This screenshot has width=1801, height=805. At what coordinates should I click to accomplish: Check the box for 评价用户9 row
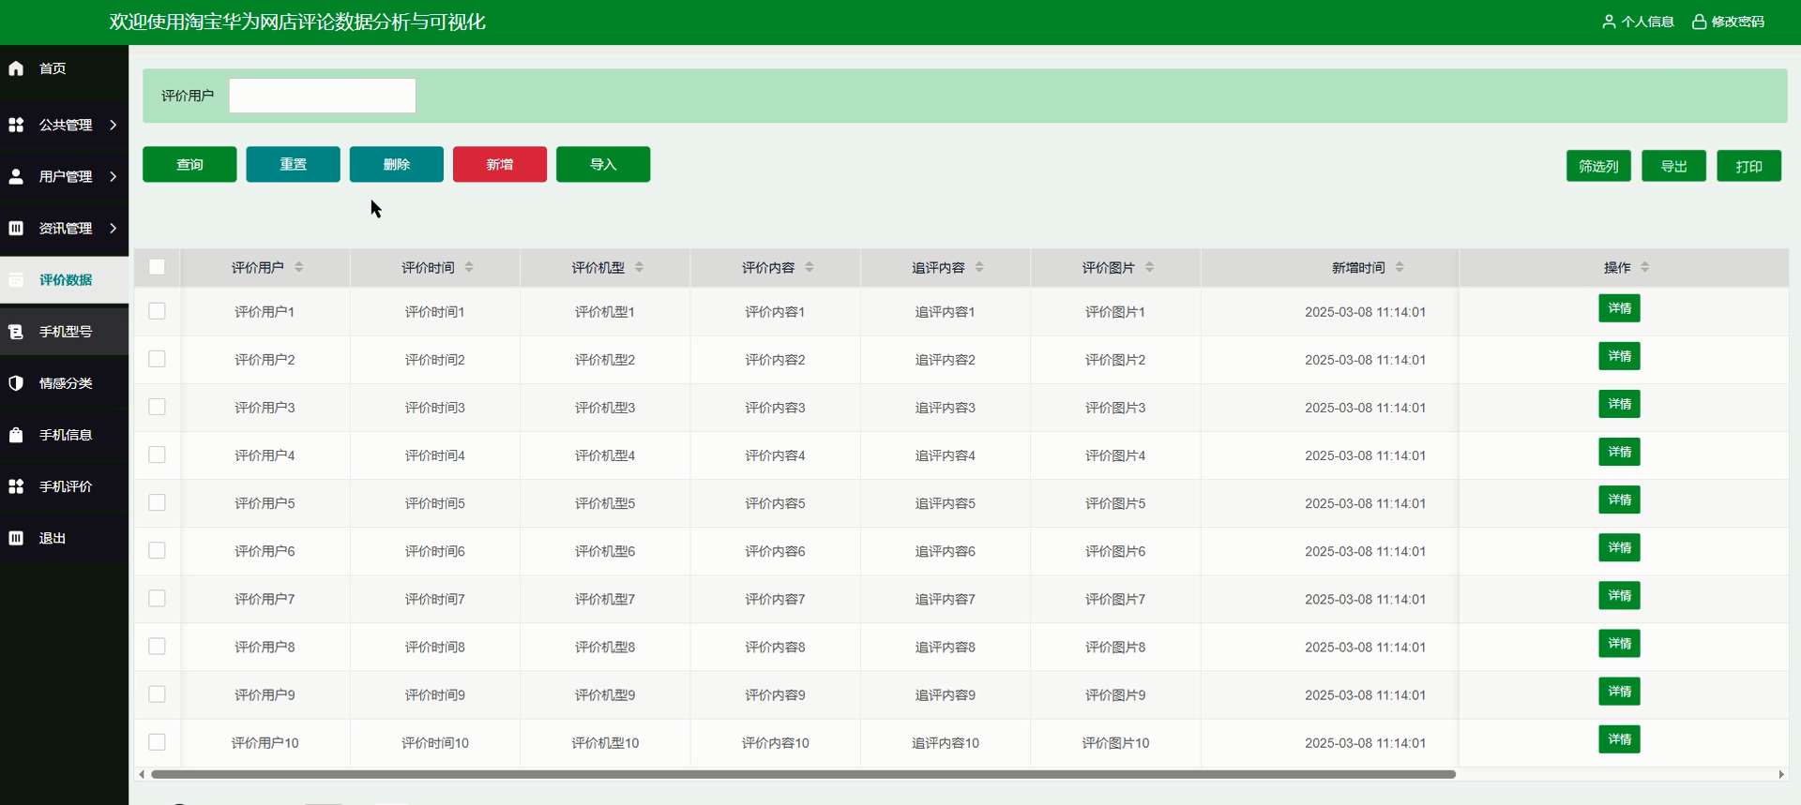pos(157,694)
